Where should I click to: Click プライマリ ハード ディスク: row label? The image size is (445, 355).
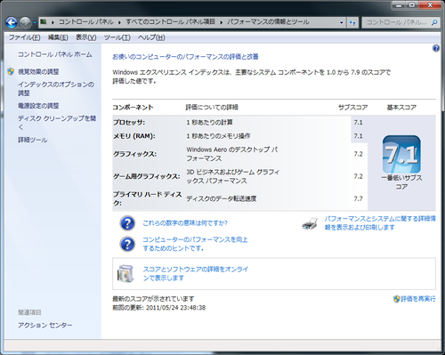pyautogui.click(x=147, y=198)
